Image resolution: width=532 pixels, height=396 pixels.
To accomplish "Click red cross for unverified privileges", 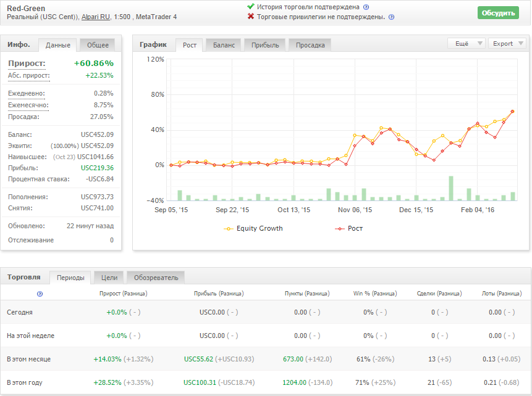I will [x=251, y=16].
